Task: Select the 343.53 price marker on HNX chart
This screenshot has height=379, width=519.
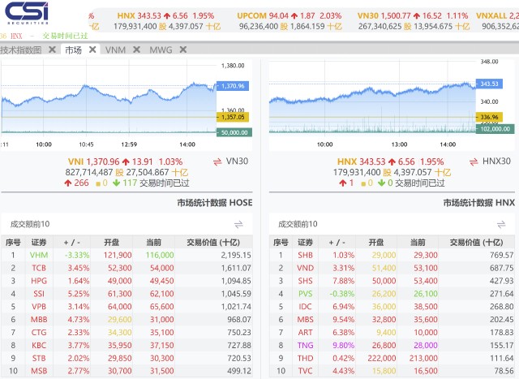Action: pyautogui.click(x=489, y=84)
